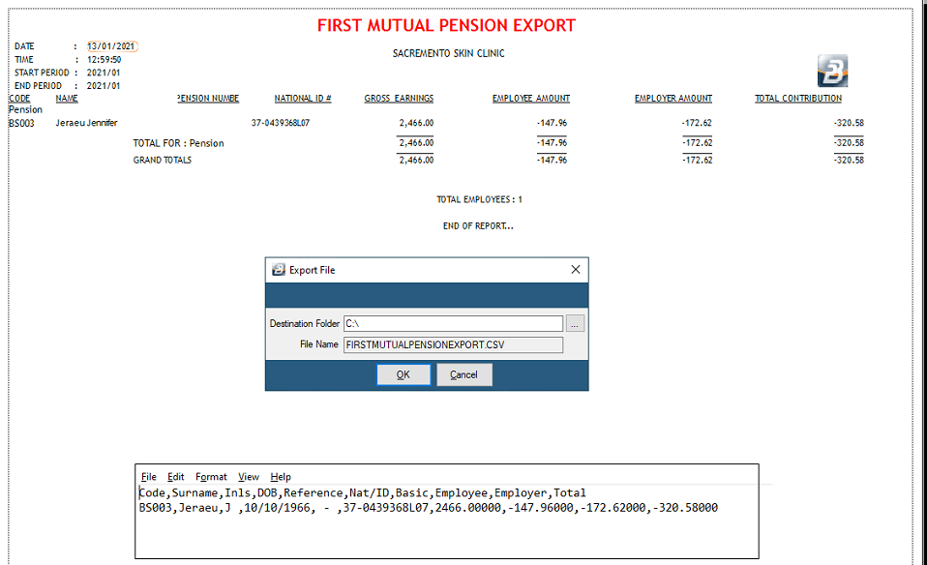Click Cancel in the Export File dialog
The image size is (927, 565).
pos(464,374)
